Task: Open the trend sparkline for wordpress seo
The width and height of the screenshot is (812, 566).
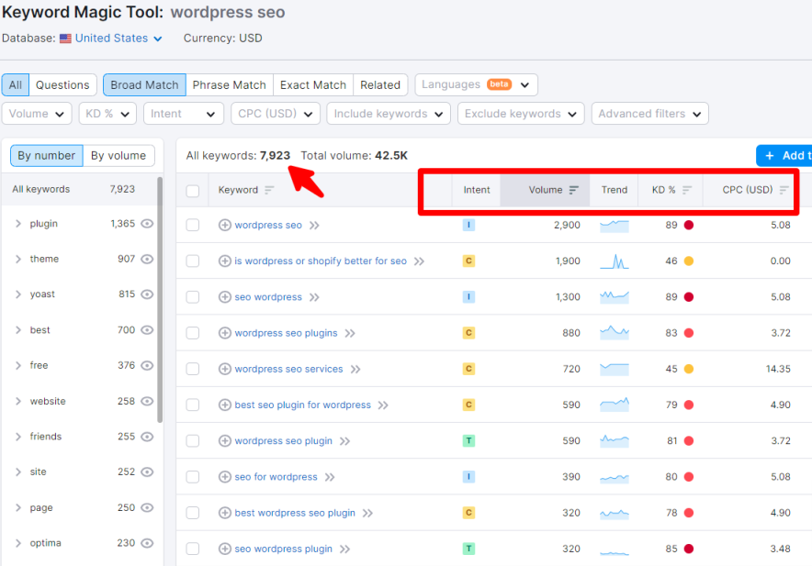Action: pyautogui.click(x=614, y=225)
